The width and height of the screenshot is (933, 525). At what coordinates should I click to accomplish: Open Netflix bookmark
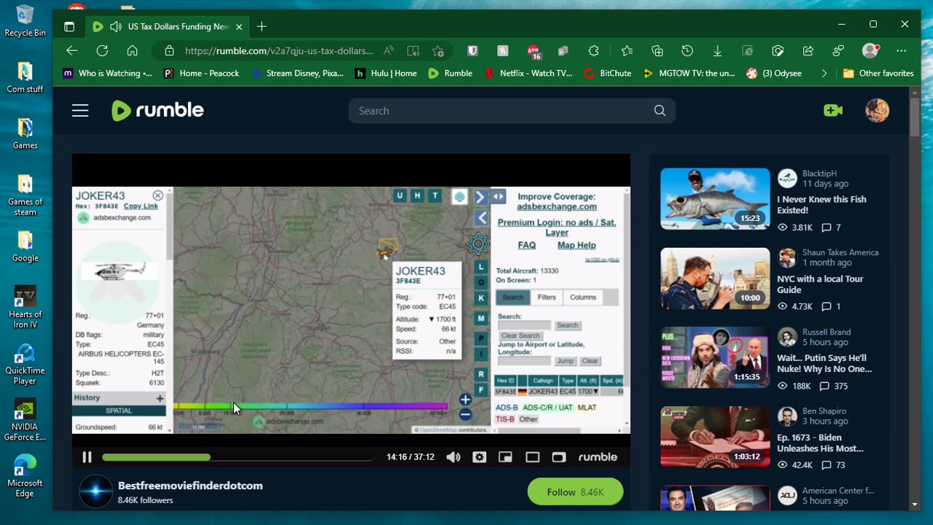tap(528, 73)
